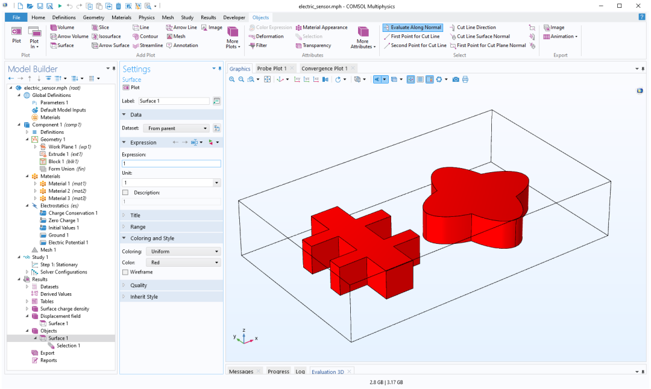Toggle Evaluate Along Normal

(413, 27)
